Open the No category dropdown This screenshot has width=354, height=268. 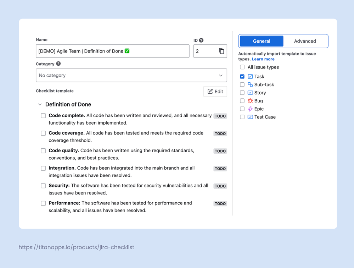(x=131, y=75)
